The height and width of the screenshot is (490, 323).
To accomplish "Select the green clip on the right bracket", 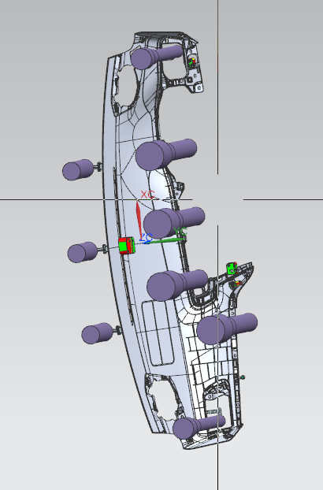I will coord(232,268).
